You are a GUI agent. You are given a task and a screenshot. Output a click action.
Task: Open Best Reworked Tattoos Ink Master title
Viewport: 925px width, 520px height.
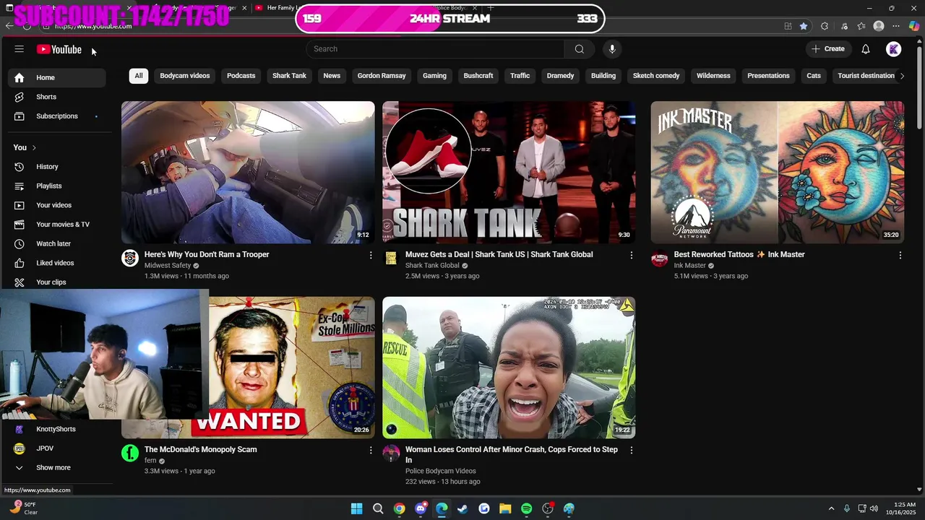pos(739,254)
